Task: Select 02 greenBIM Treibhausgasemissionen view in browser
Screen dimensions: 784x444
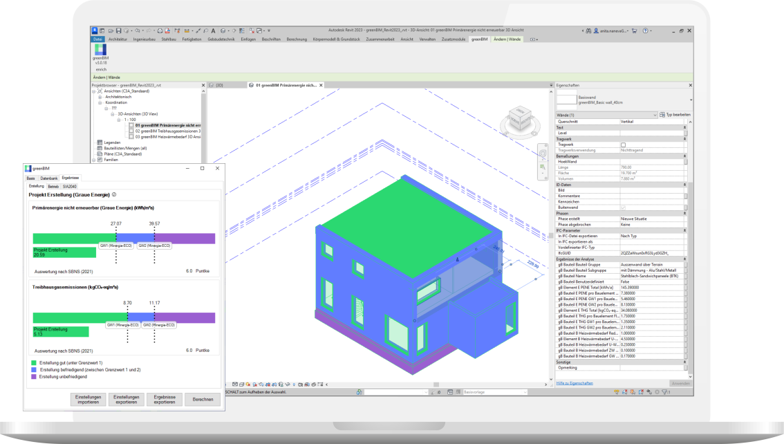Action: (x=168, y=131)
